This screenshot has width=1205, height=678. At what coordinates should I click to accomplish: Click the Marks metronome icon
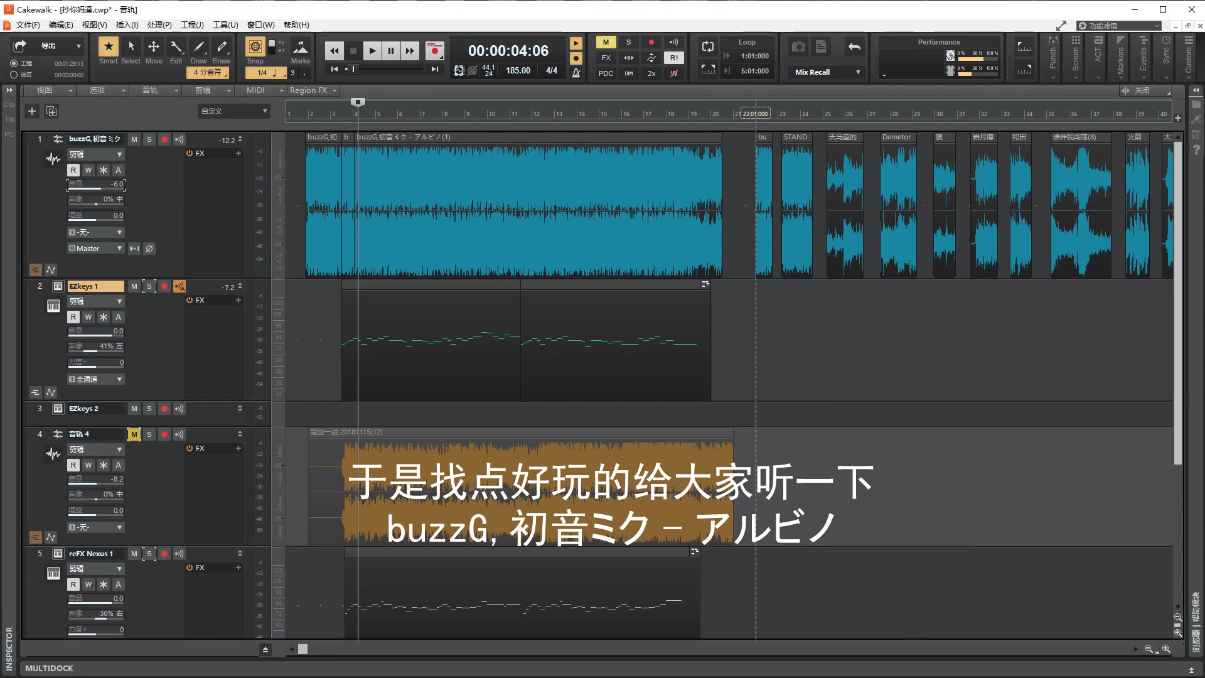(x=300, y=47)
